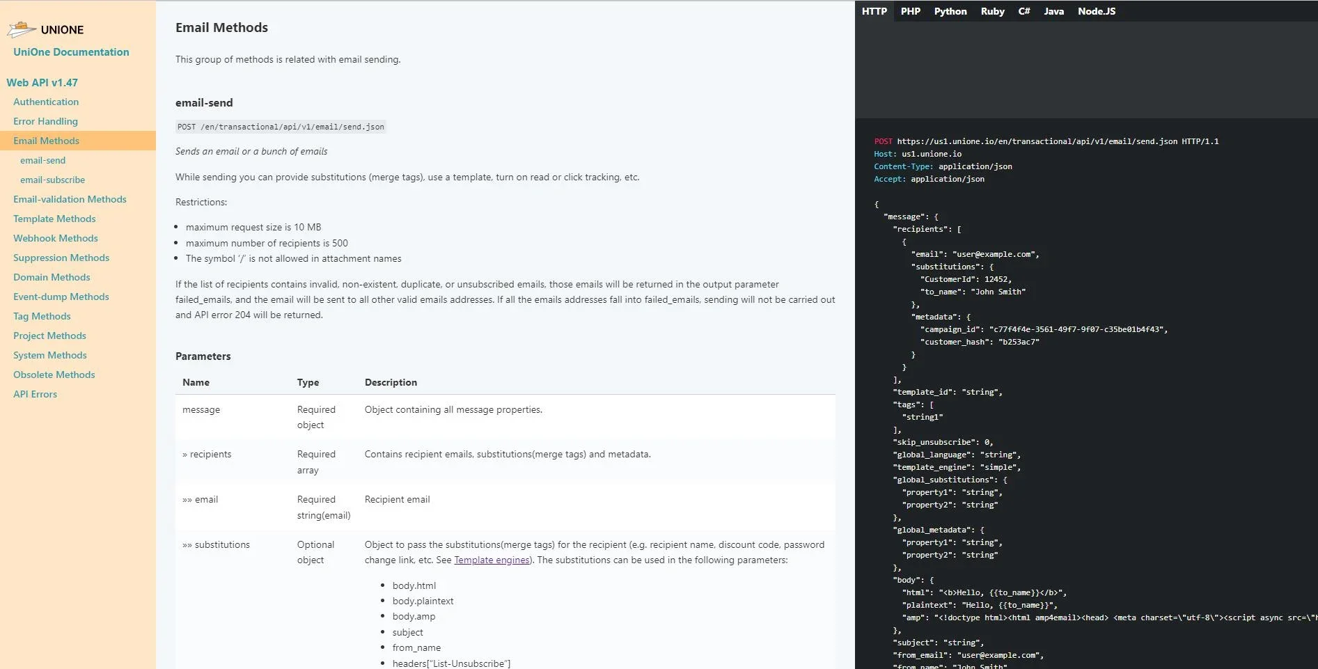Go to Authentication in the sidebar
This screenshot has width=1318, height=669.
(x=46, y=102)
